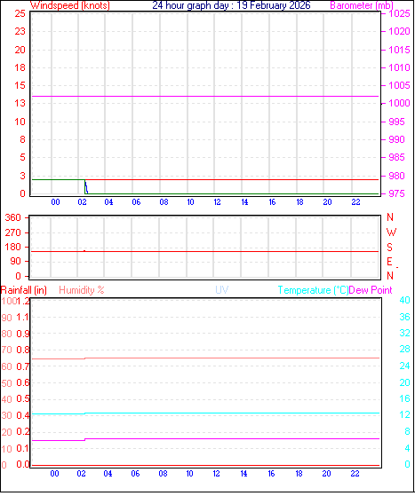Click the "UV" legend label
Screen dimensions: 415x496
click(x=222, y=290)
